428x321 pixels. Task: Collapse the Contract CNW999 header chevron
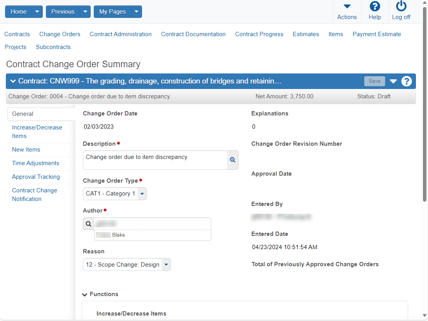pyautogui.click(x=13, y=81)
